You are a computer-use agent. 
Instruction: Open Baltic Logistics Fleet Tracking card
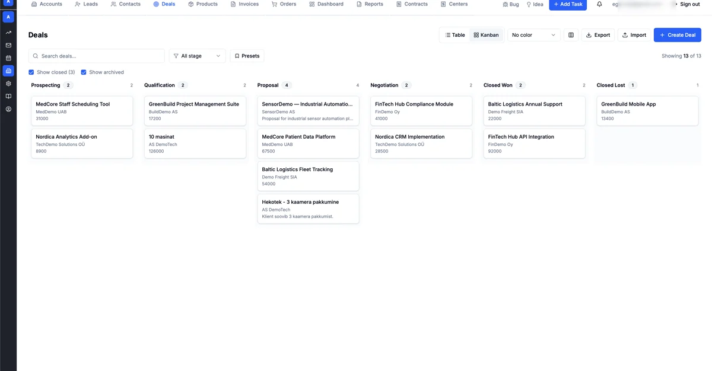[308, 176]
